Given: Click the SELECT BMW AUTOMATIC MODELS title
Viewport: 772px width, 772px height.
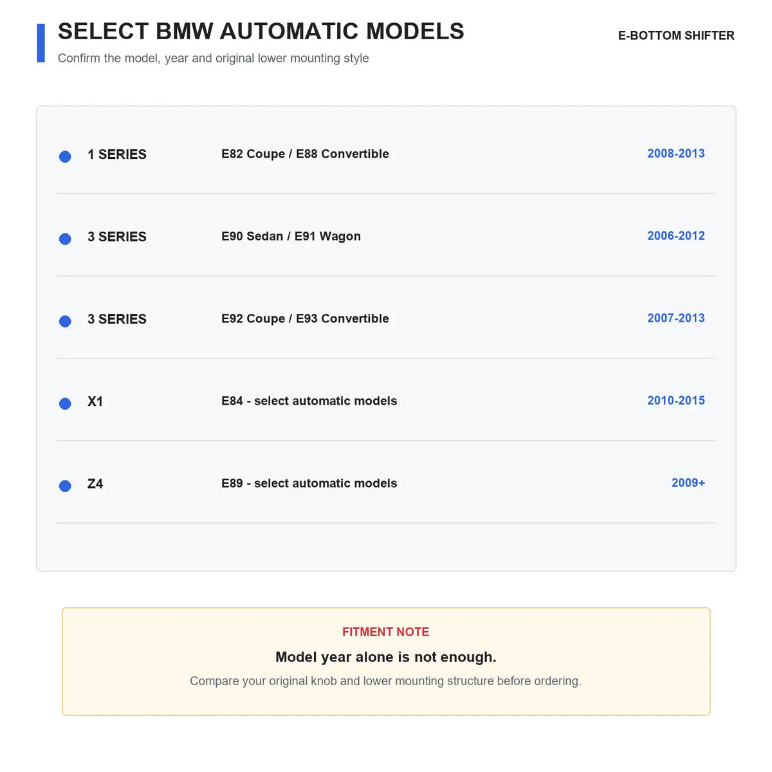Looking at the screenshot, I should [x=261, y=31].
